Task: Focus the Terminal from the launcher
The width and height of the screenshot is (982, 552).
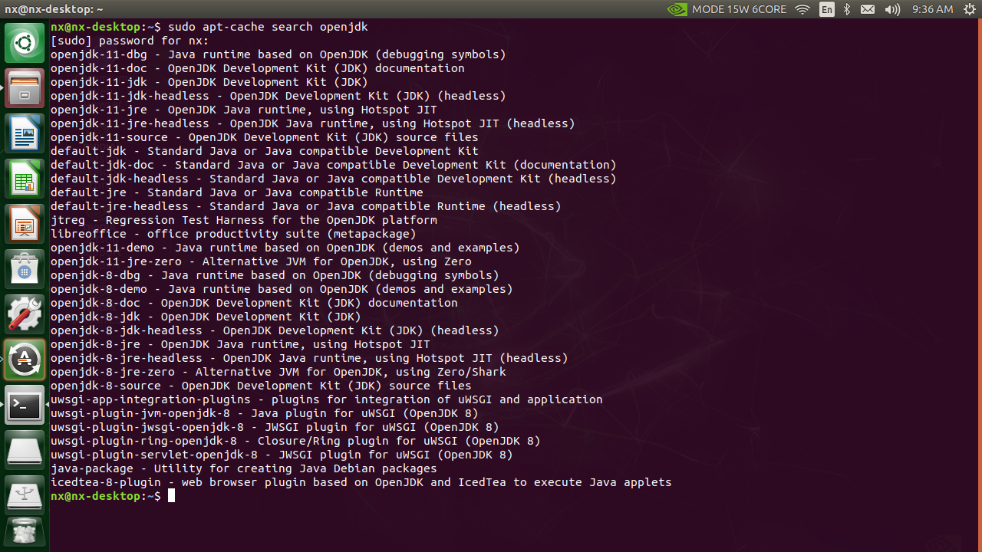Action: [x=25, y=405]
